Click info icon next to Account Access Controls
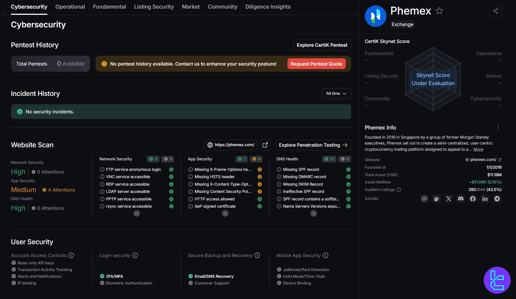The width and height of the screenshot is (516, 299). pos(71,255)
